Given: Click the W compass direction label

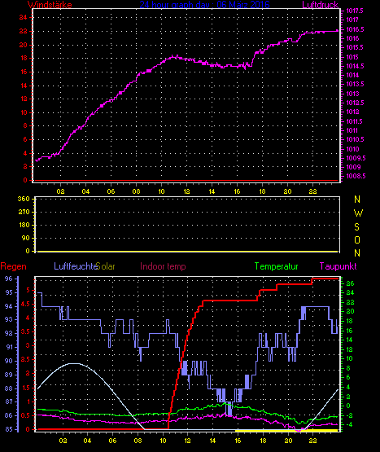Looking at the screenshot, I should (358, 213).
